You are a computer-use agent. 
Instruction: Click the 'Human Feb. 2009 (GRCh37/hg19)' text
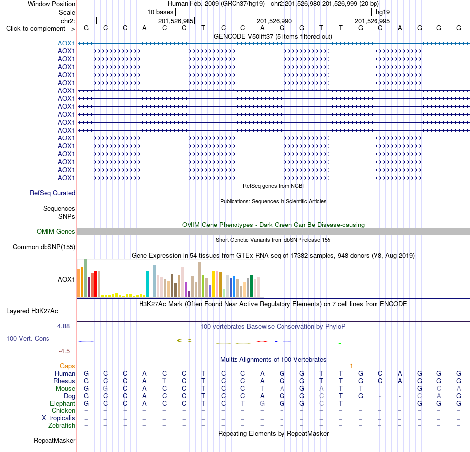pos(216,4)
